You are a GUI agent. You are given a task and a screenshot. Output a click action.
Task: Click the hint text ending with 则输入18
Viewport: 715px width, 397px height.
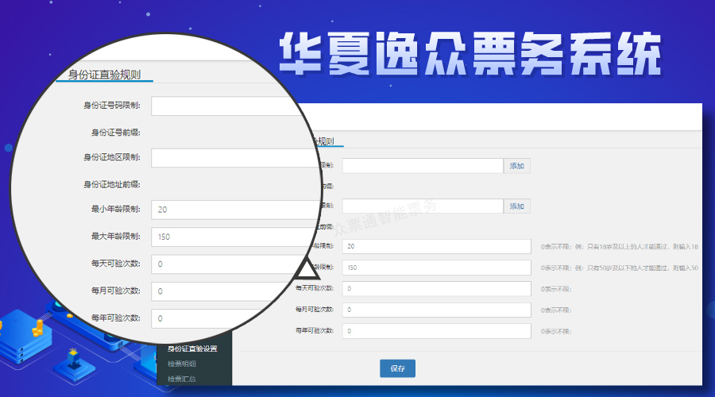coord(619,247)
